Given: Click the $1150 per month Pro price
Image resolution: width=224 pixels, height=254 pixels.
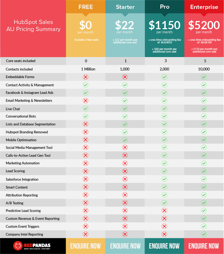Looking at the screenshot, I should pos(165,25).
